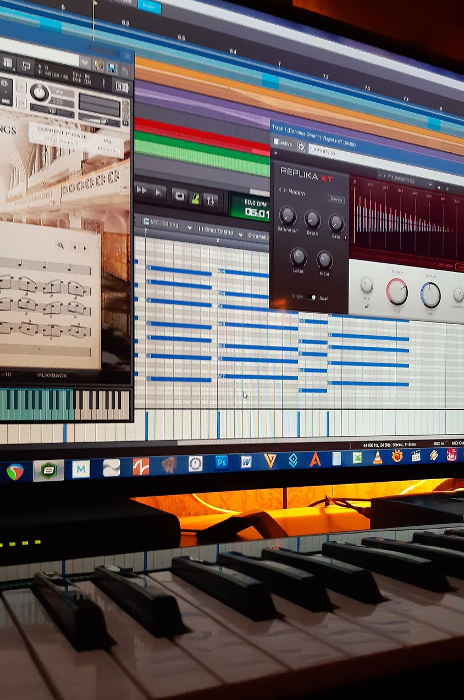Screen dimensions: 464x700
Task: Click the PLAYBACK button in Kontakt
Action: [x=52, y=375]
